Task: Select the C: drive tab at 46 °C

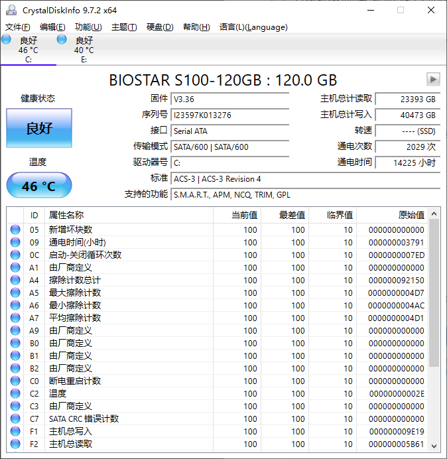Action: coord(29,49)
